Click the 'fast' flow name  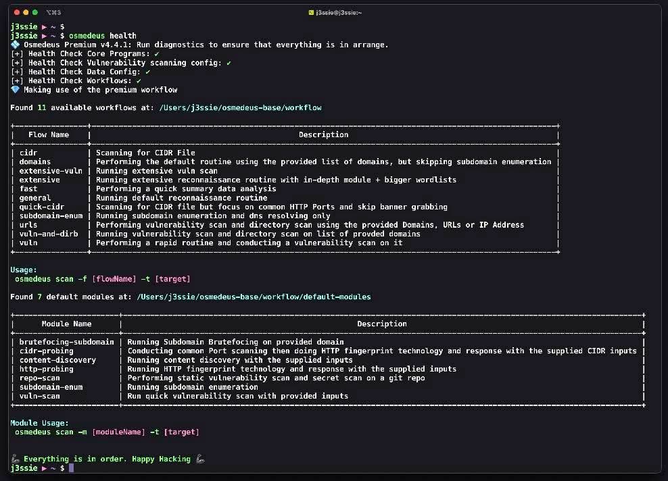pos(28,188)
